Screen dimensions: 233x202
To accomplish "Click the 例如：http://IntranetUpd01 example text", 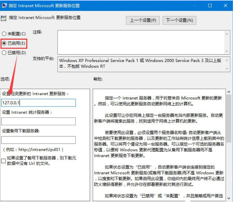I will pyautogui.click(x=33, y=149).
